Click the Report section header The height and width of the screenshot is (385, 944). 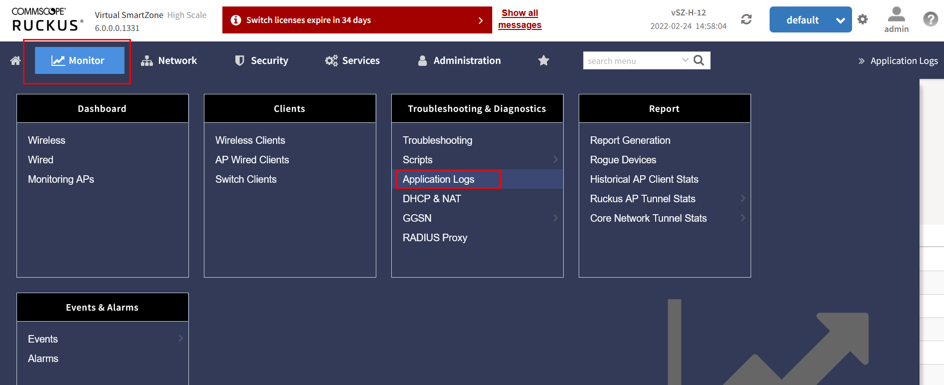coord(665,108)
